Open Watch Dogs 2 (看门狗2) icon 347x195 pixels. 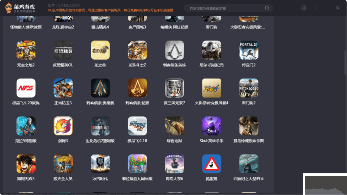click(249, 88)
